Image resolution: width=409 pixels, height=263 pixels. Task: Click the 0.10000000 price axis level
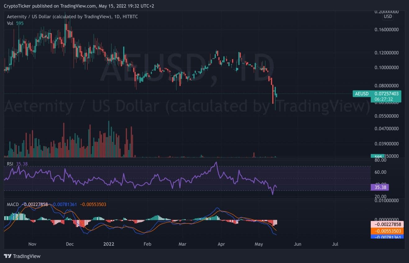point(387,68)
